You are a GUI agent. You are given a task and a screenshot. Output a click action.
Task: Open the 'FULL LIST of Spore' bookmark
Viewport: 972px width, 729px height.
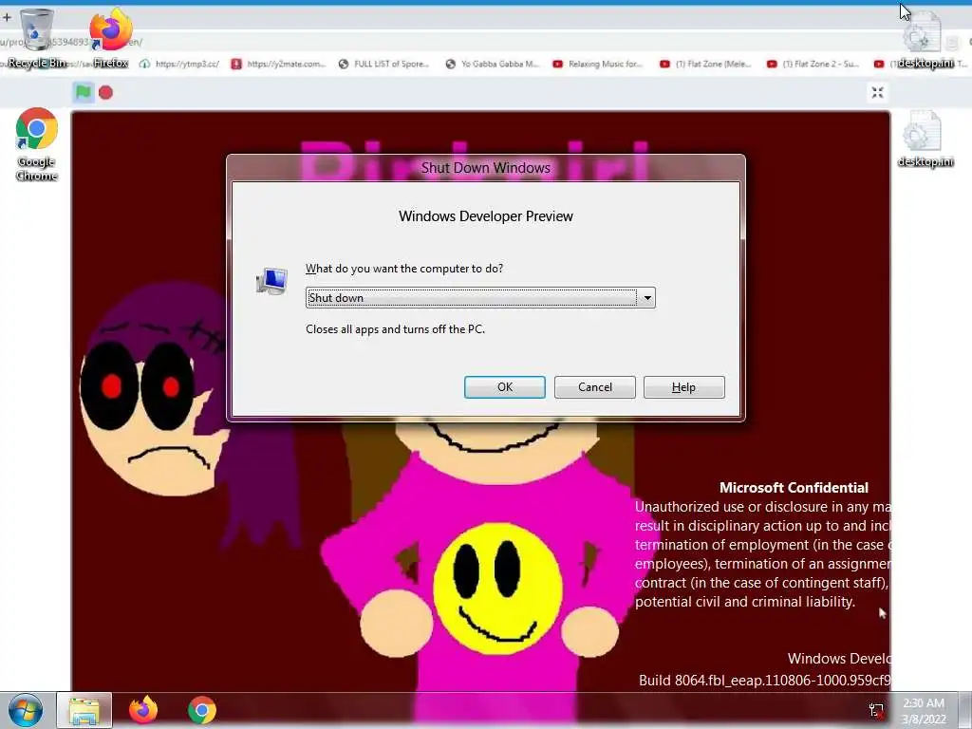(384, 64)
